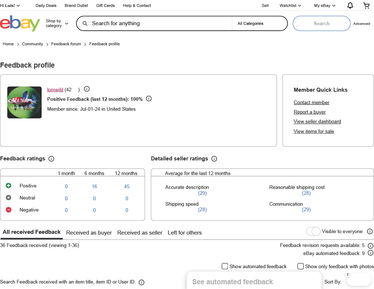Open the notifications bell icon
Image resolution: width=374 pixels, height=289 pixels.
[x=350, y=5]
